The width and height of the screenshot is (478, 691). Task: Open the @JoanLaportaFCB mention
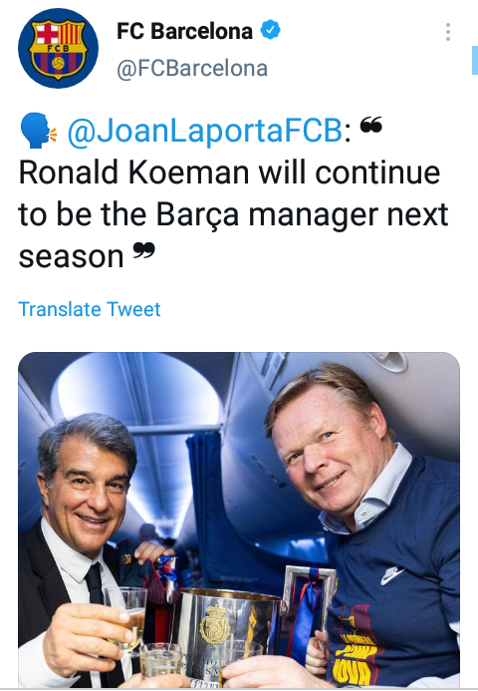(x=205, y=131)
